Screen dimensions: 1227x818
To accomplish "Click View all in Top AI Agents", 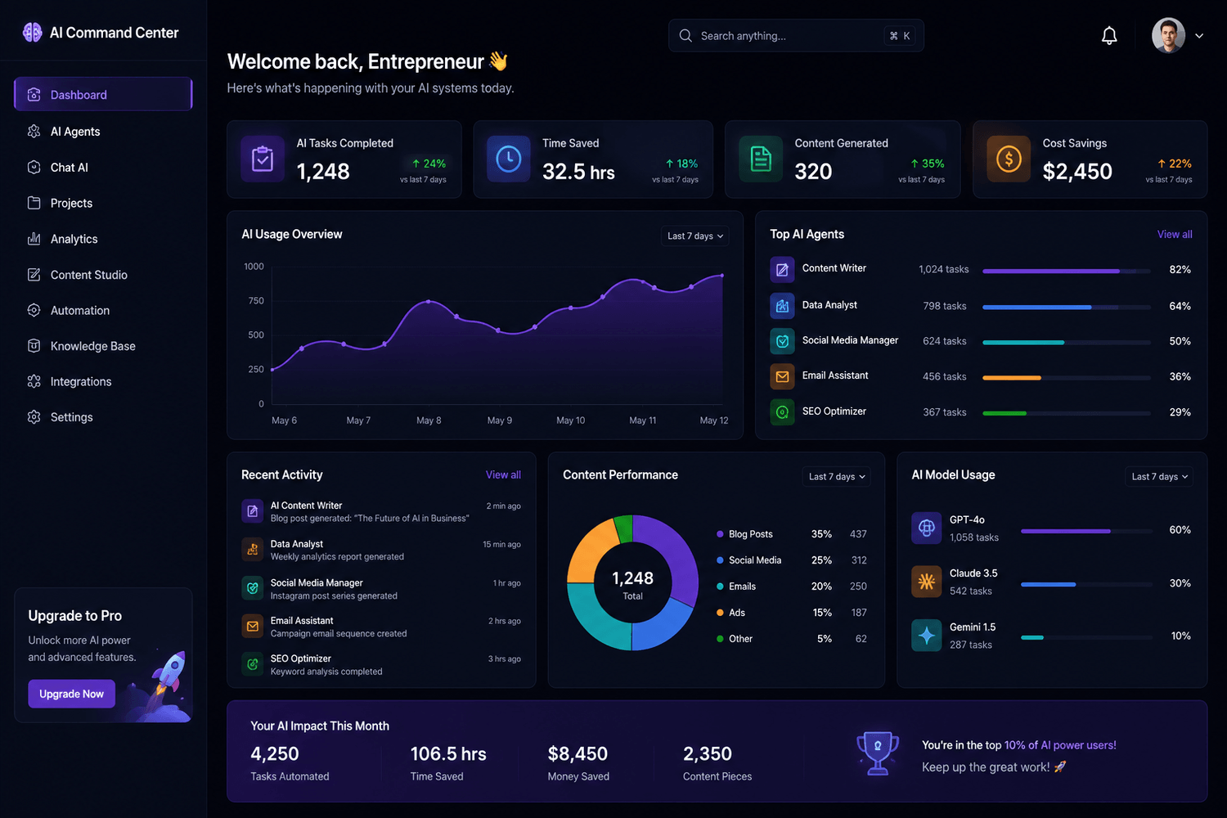I will (1175, 235).
